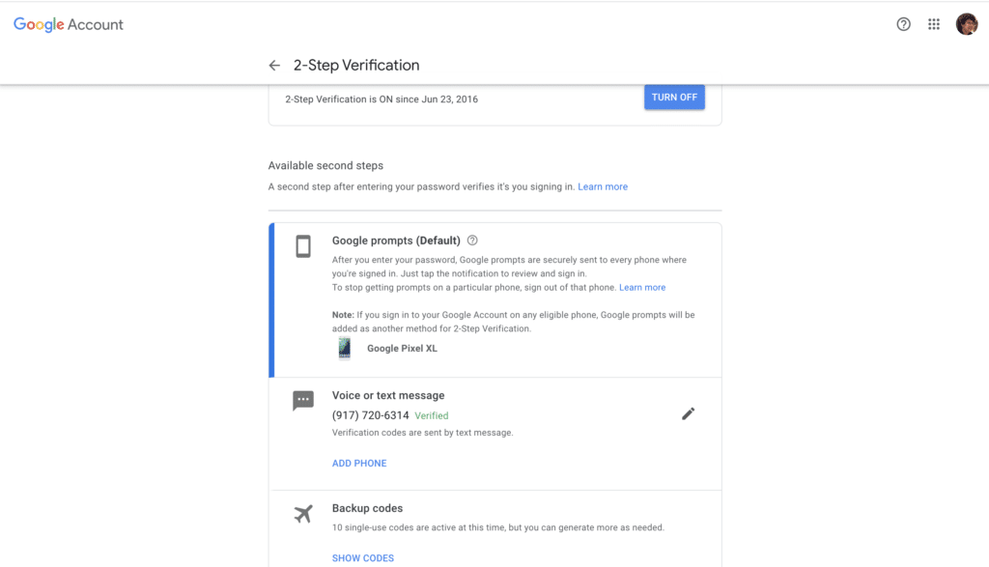Image resolution: width=989 pixels, height=567 pixels.
Task: Click the Voice or text message heading
Action: tap(388, 395)
